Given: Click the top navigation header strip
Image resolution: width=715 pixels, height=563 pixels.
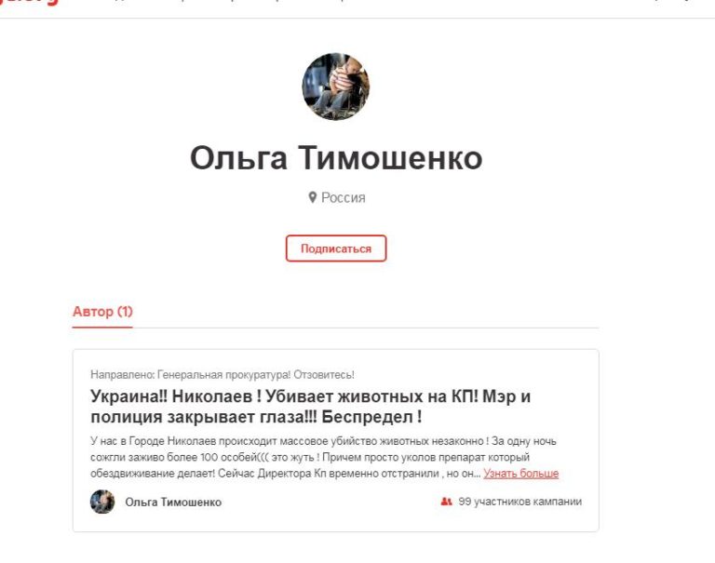Looking at the screenshot, I should coord(357,8).
